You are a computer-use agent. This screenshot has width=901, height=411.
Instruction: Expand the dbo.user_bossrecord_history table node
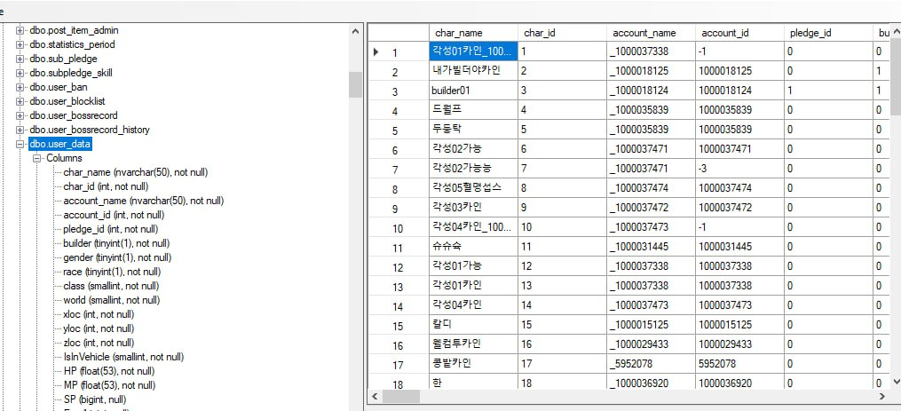click(20, 130)
